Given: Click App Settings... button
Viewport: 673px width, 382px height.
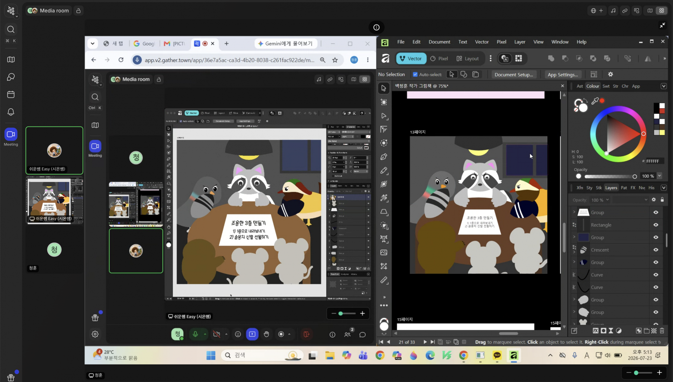Looking at the screenshot, I should 563,75.
